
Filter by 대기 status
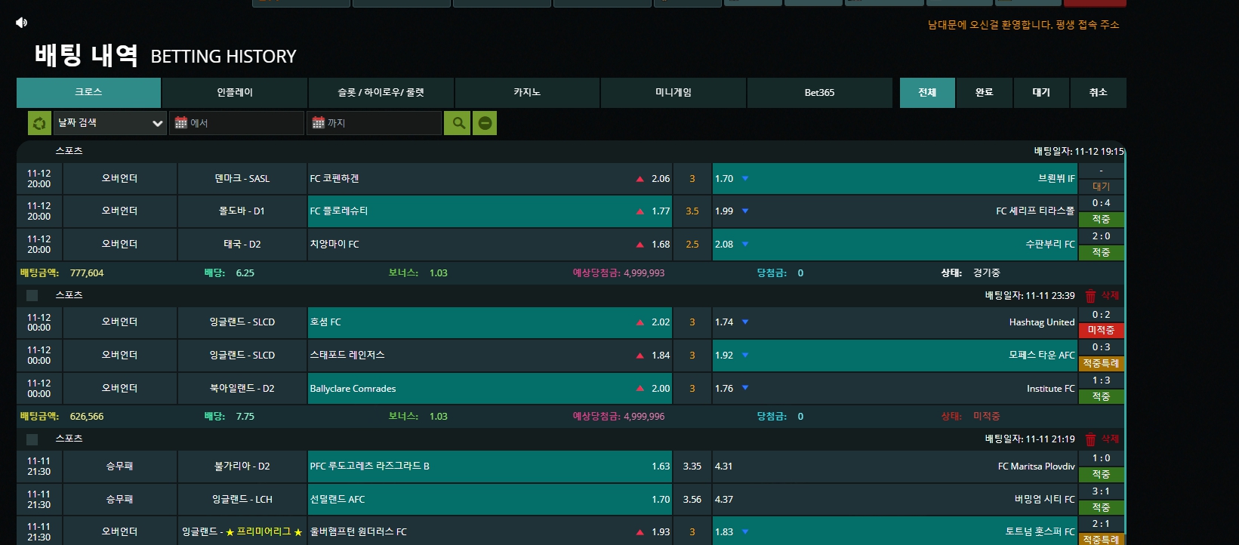(1041, 93)
